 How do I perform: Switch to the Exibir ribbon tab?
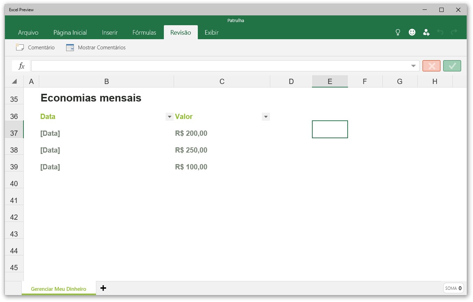pos(211,32)
